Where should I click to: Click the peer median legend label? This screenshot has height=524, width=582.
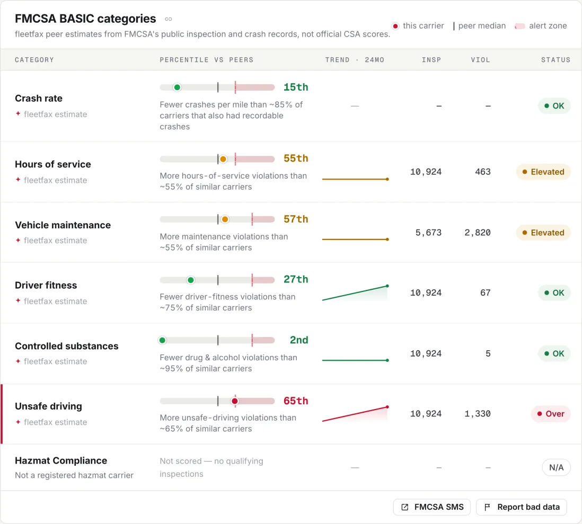click(x=482, y=25)
